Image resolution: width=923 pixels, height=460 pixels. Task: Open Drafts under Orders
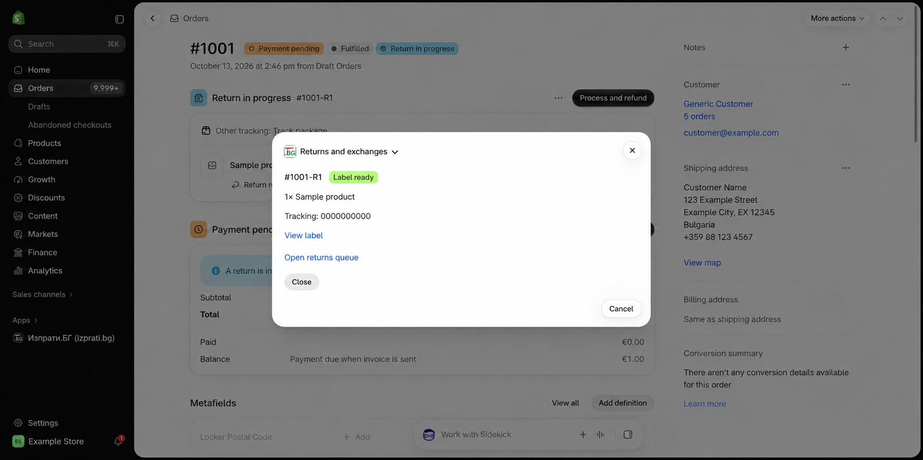39,106
